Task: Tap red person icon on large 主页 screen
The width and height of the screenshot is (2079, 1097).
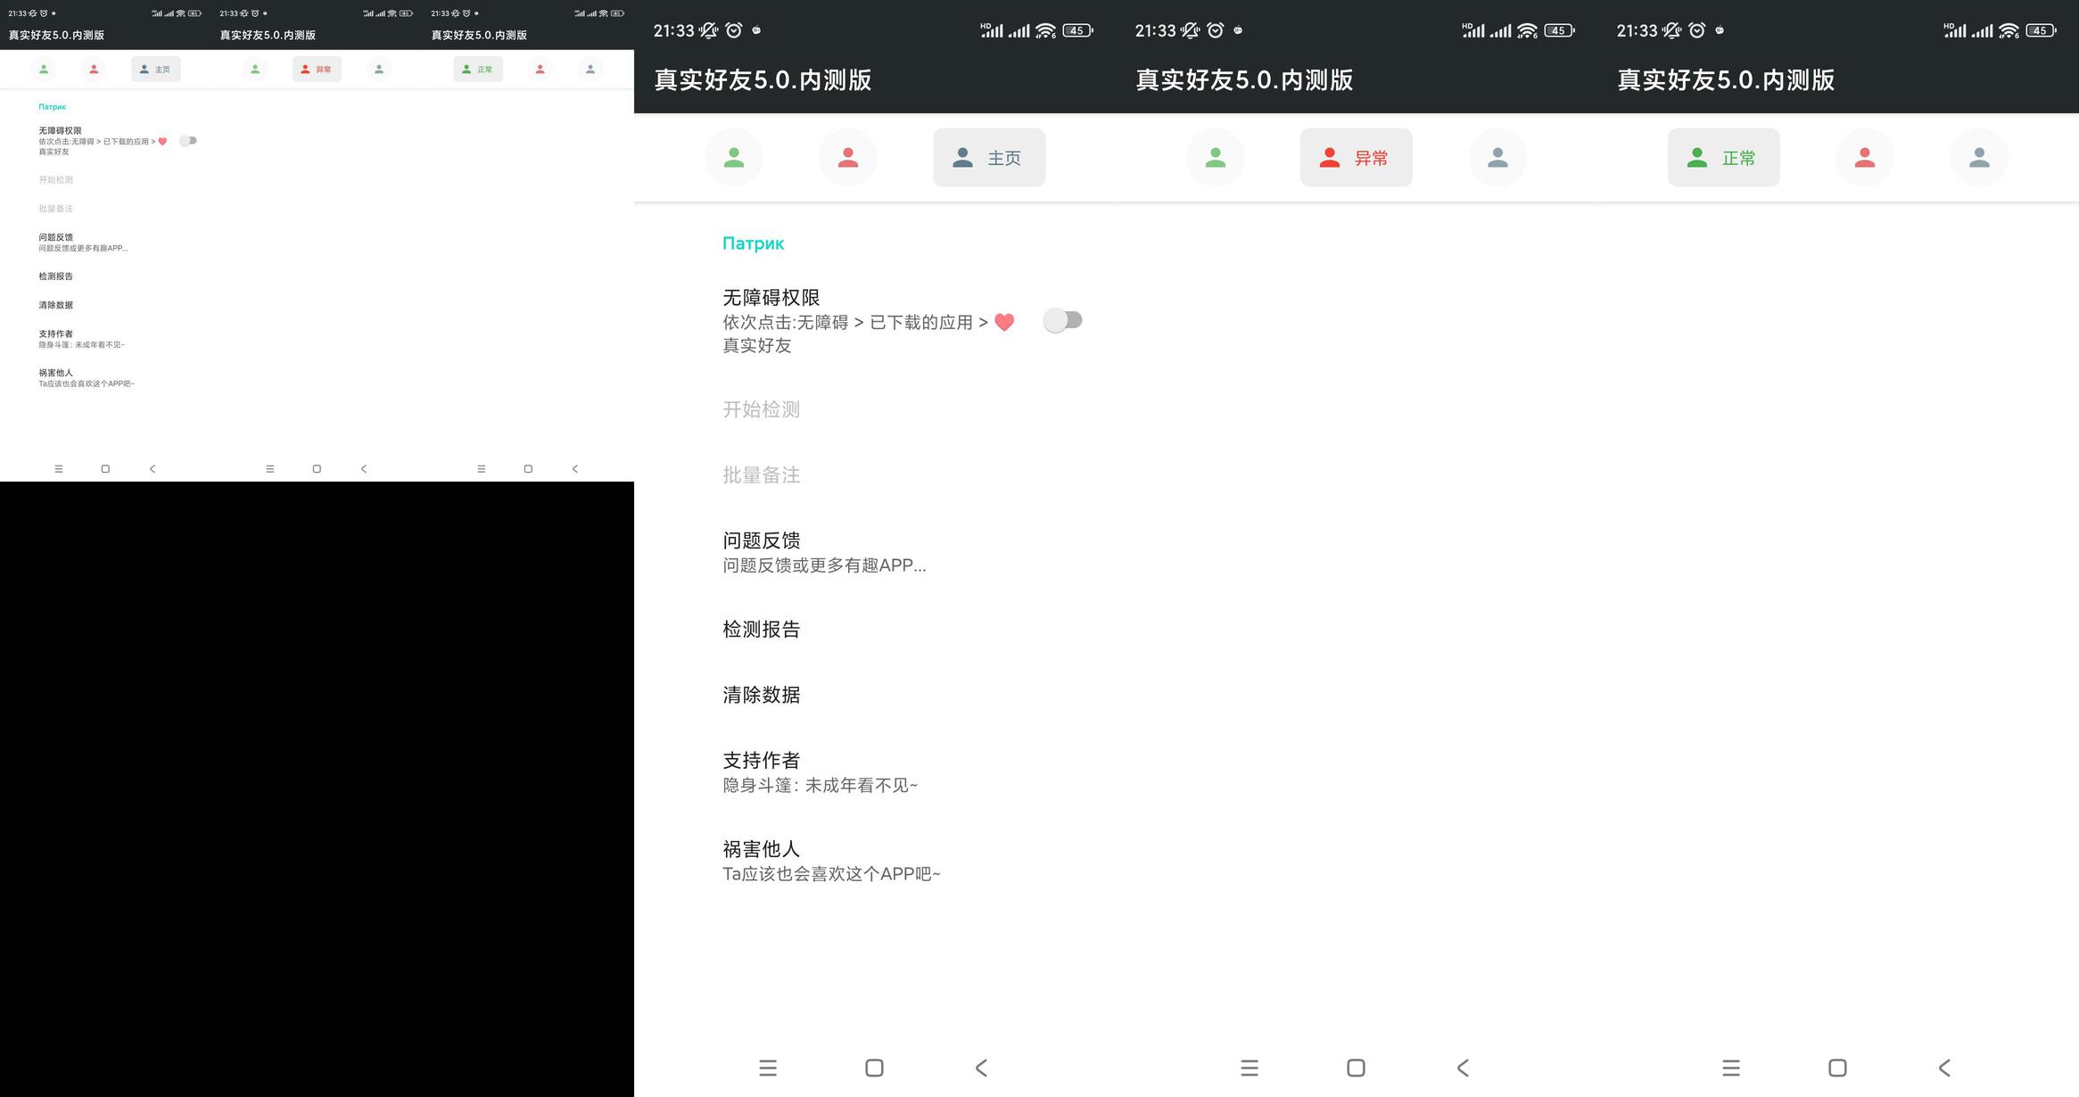Action: (848, 158)
